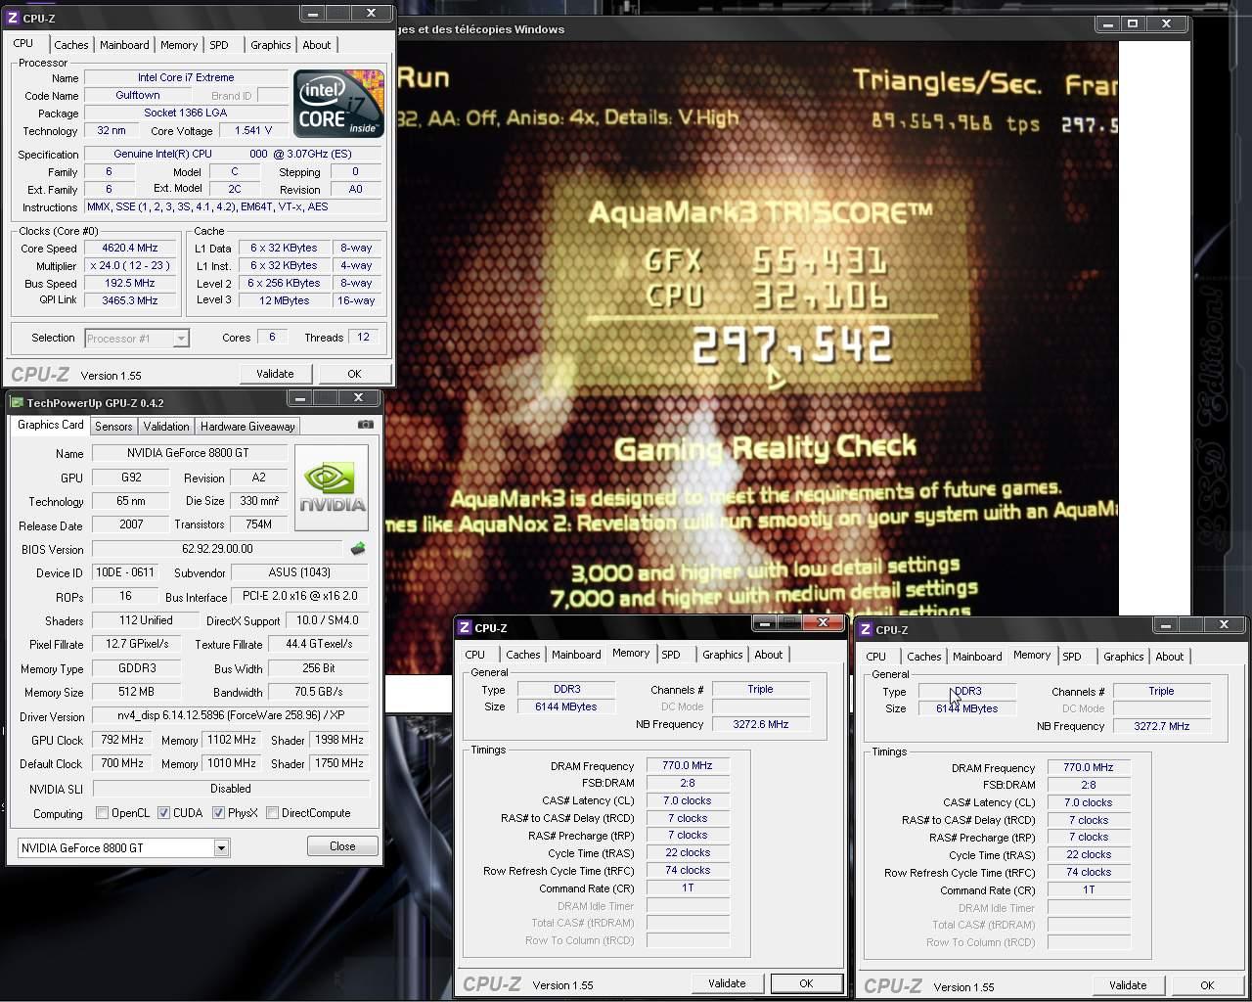Click OK in right CPU-Z memory window
1252x1002 pixels.
(x=1207, y=985)
